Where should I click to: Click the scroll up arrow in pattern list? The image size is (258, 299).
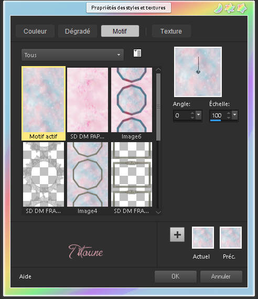click(158, 70)
